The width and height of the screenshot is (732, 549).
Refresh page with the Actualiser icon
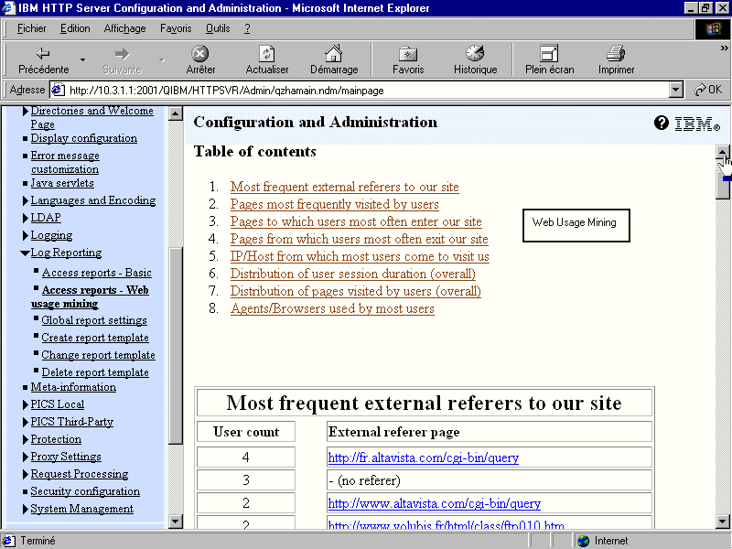click(266, 54)
